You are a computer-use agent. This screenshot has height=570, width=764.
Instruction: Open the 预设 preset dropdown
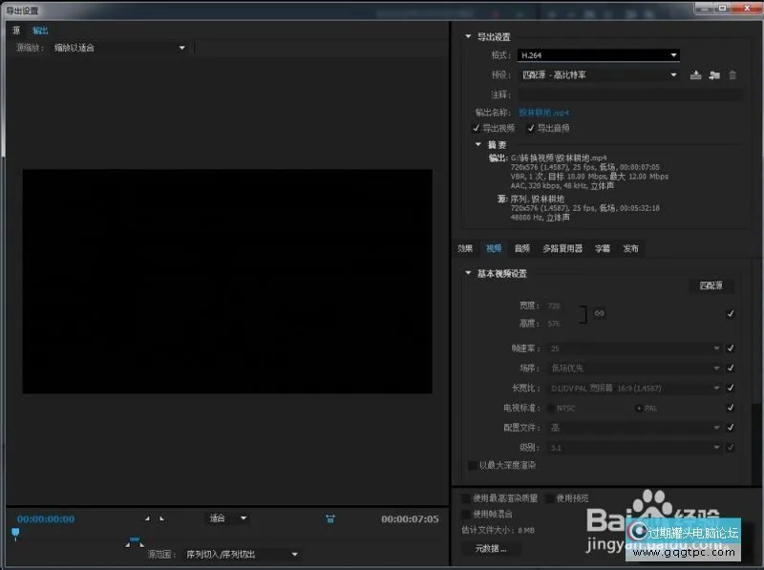[x=598, y=75]
